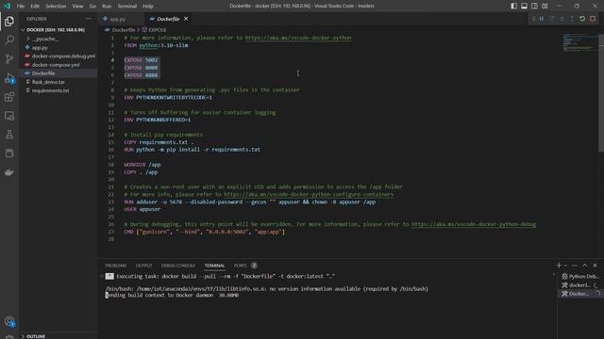Switch to the PROBLEMS panel tab
Viewport: 604px width, 339px height.
(116, 266)
